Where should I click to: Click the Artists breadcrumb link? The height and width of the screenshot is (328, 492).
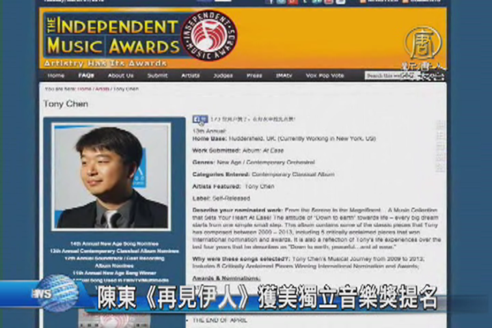[x=102, y=89]
